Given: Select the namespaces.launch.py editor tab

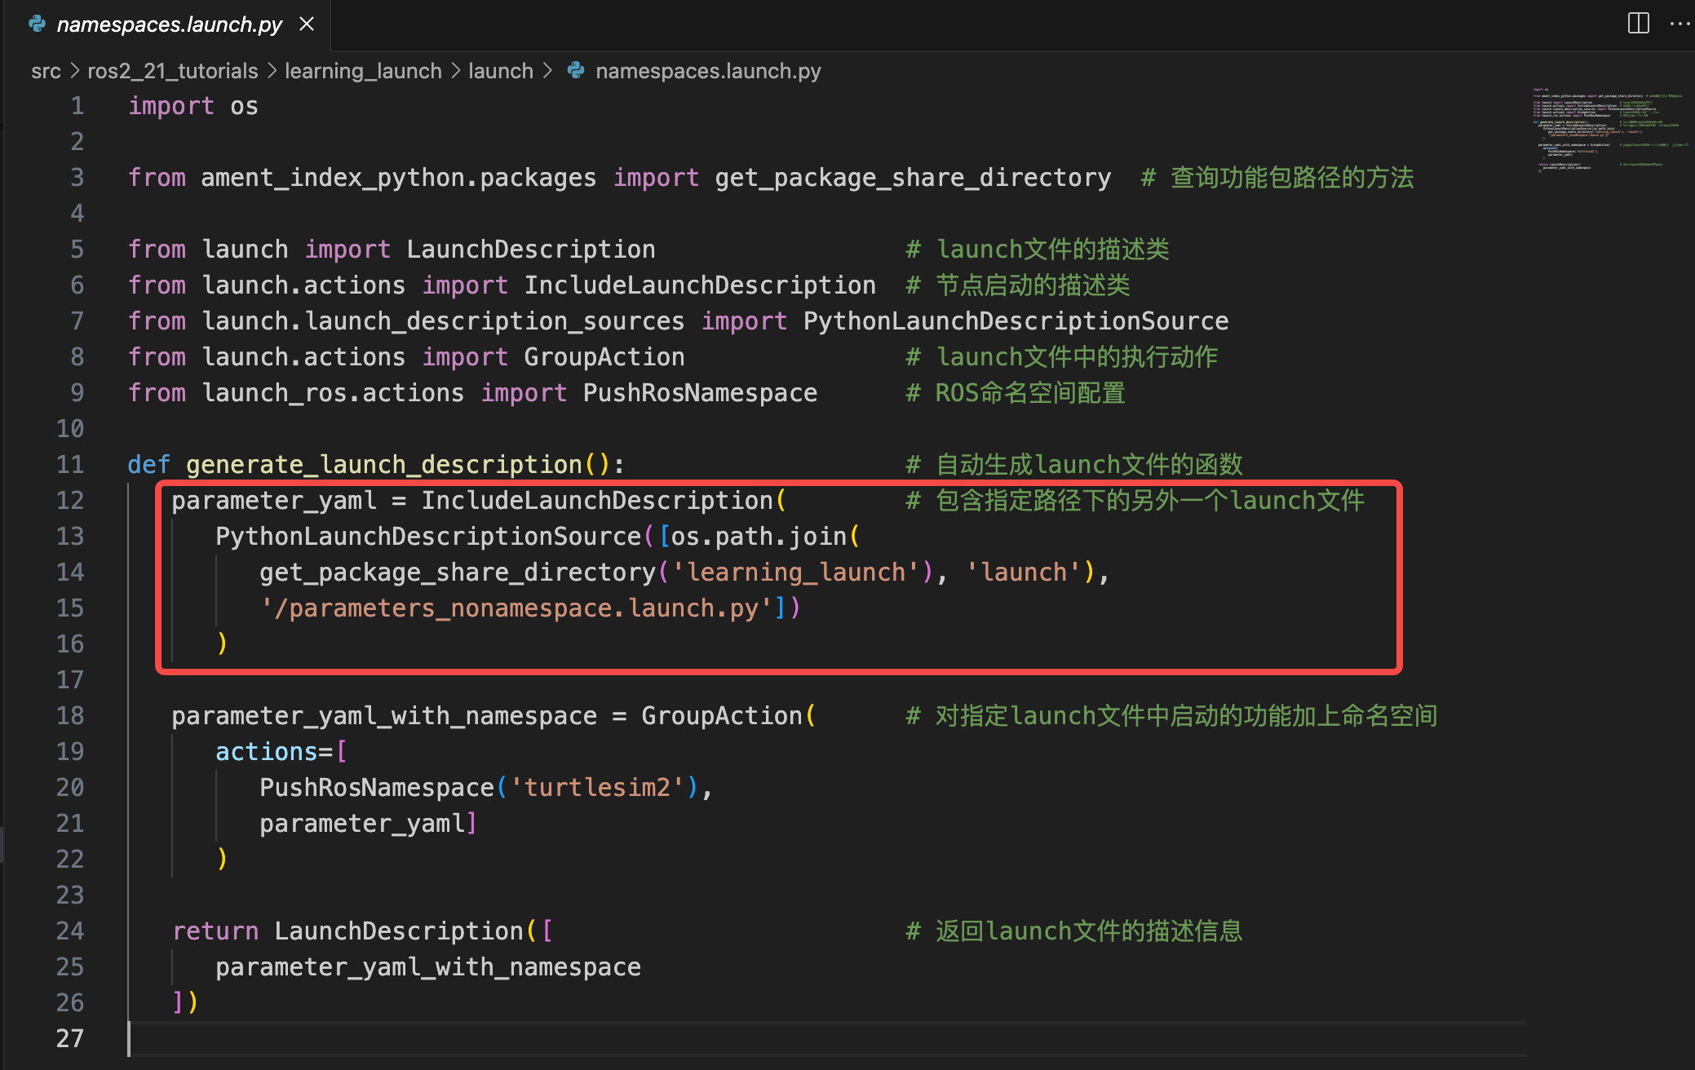Looking at the screenshot, I should pos(169,24).
